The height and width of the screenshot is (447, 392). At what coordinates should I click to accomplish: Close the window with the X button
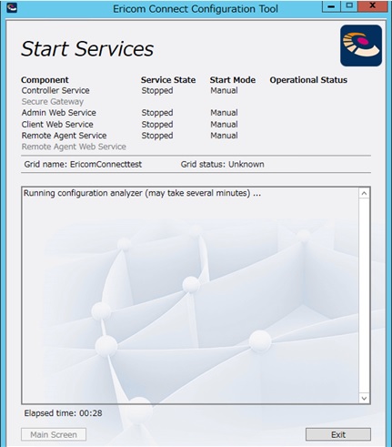373,6
